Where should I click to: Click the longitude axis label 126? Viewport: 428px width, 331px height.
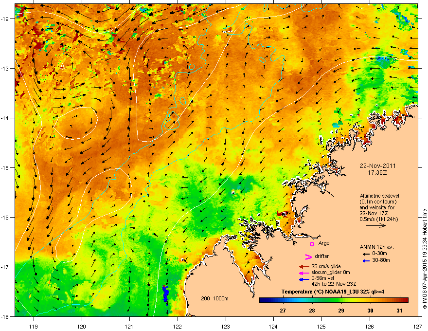pos(369,326)
